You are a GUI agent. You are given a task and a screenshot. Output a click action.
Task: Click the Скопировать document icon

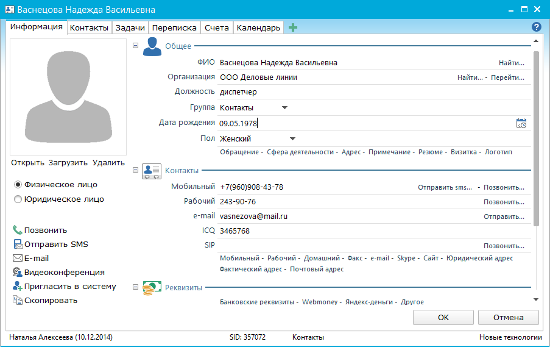tap(17, 300)
